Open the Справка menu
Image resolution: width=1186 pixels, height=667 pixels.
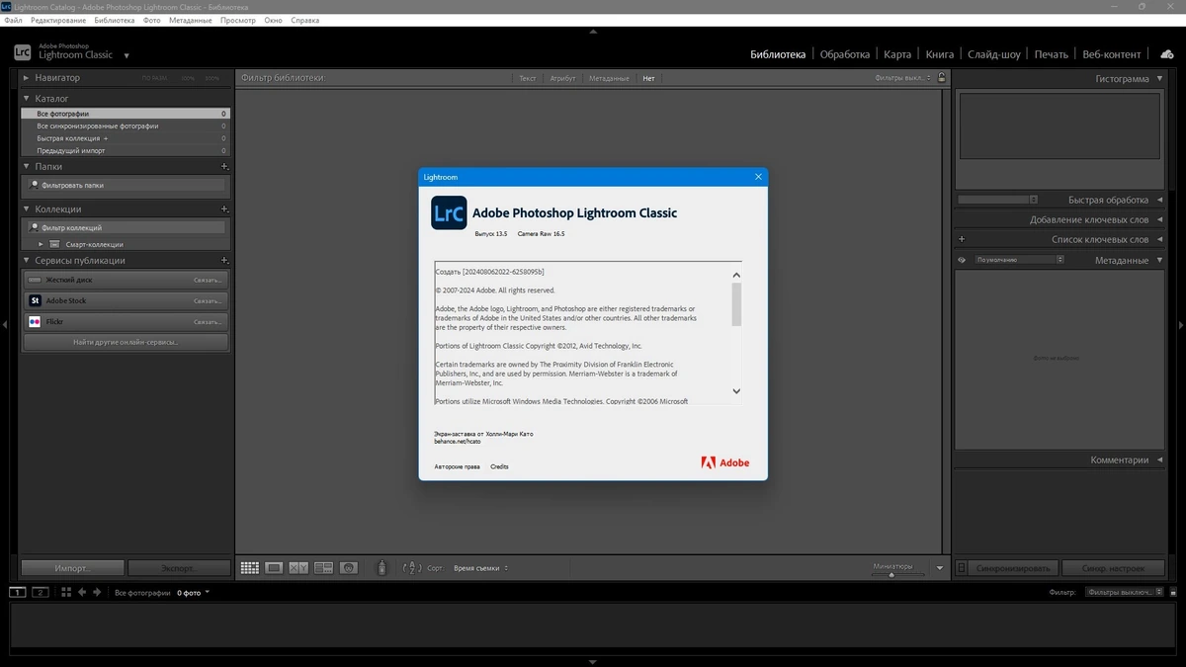point(305,20)
